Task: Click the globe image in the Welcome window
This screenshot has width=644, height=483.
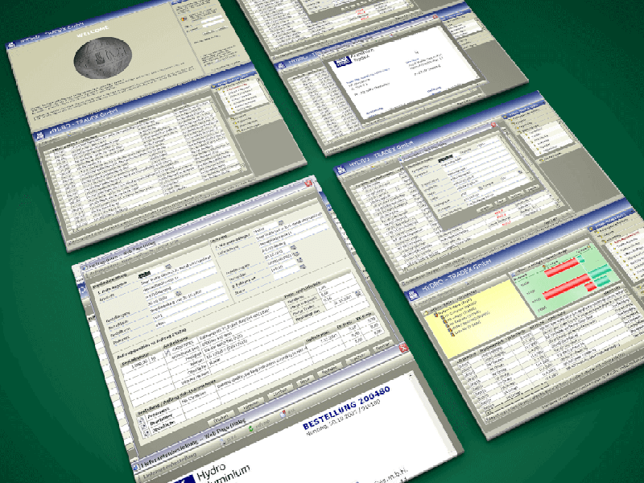Action: (x=103, y=57)
